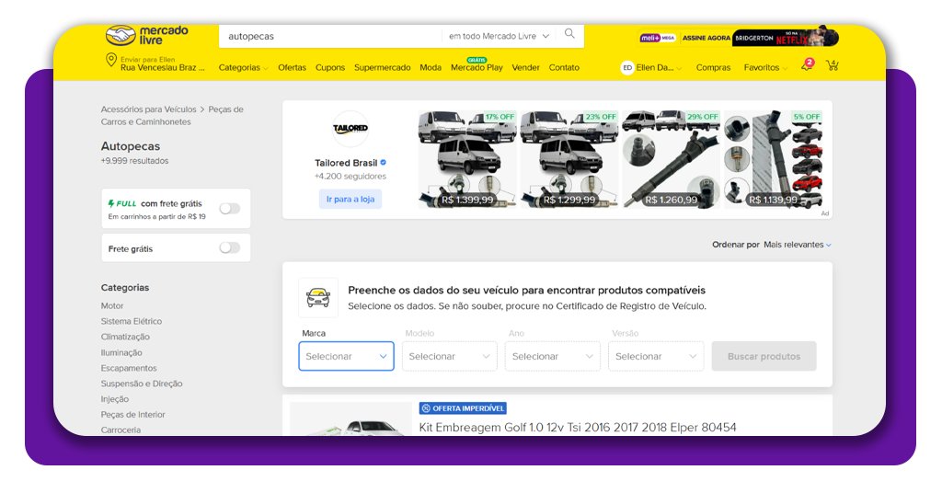Screen dimensions: 942x493
Task: Click the ED user avatar
Action: [627, 67]
